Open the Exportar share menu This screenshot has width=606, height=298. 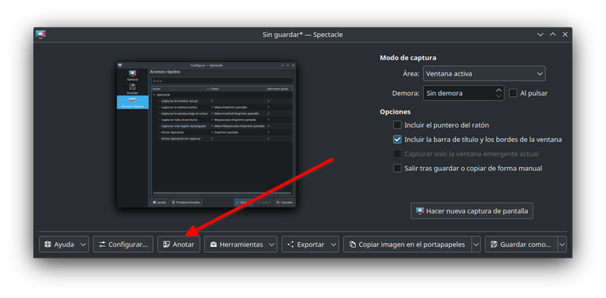pyautogui.click(x=310, y=244)
